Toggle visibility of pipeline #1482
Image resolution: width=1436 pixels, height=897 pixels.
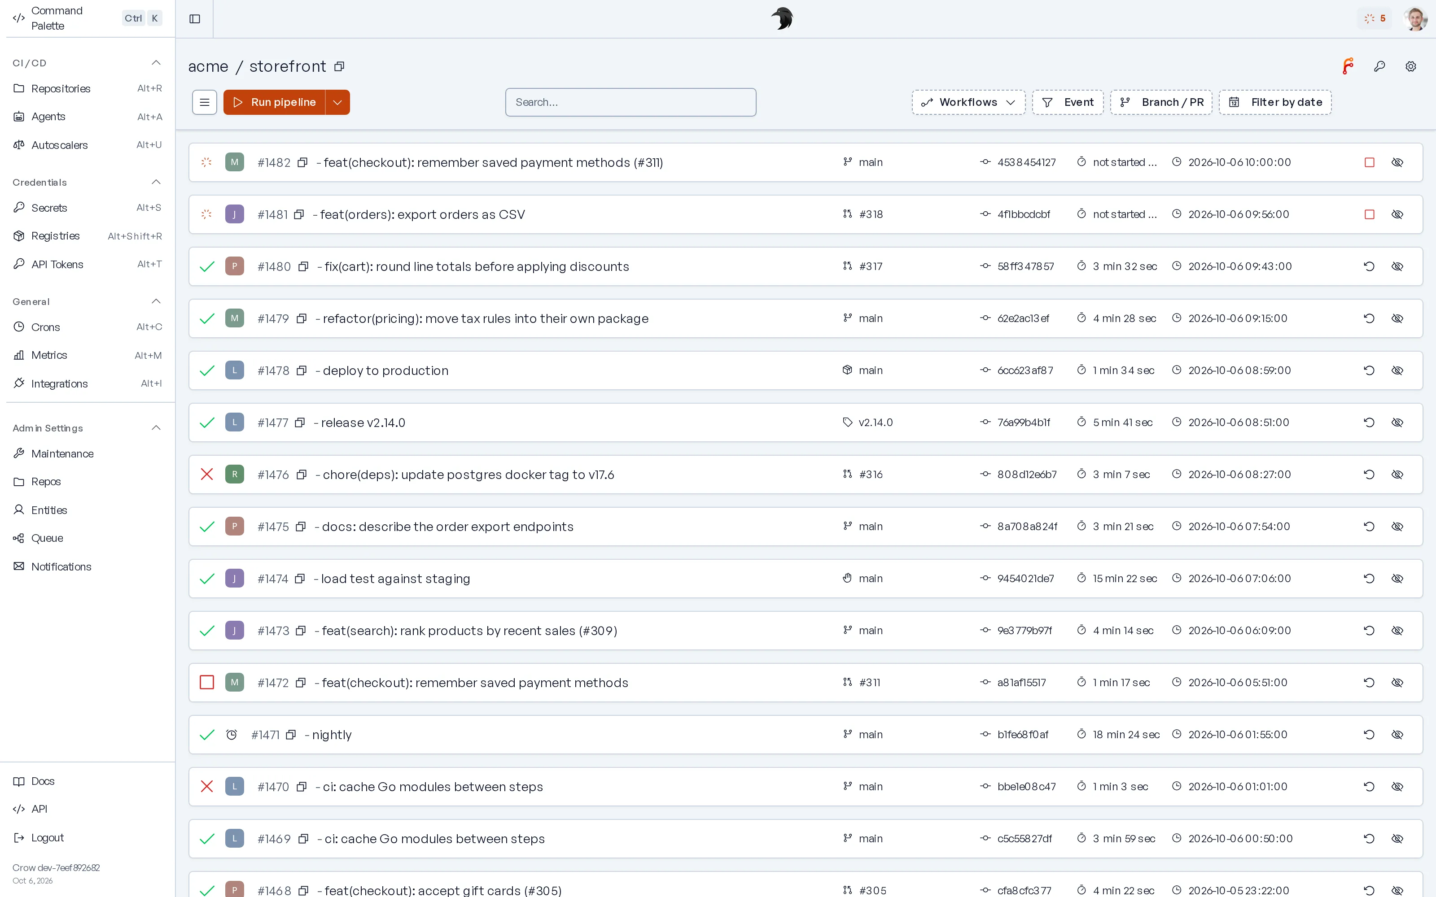1397,162
